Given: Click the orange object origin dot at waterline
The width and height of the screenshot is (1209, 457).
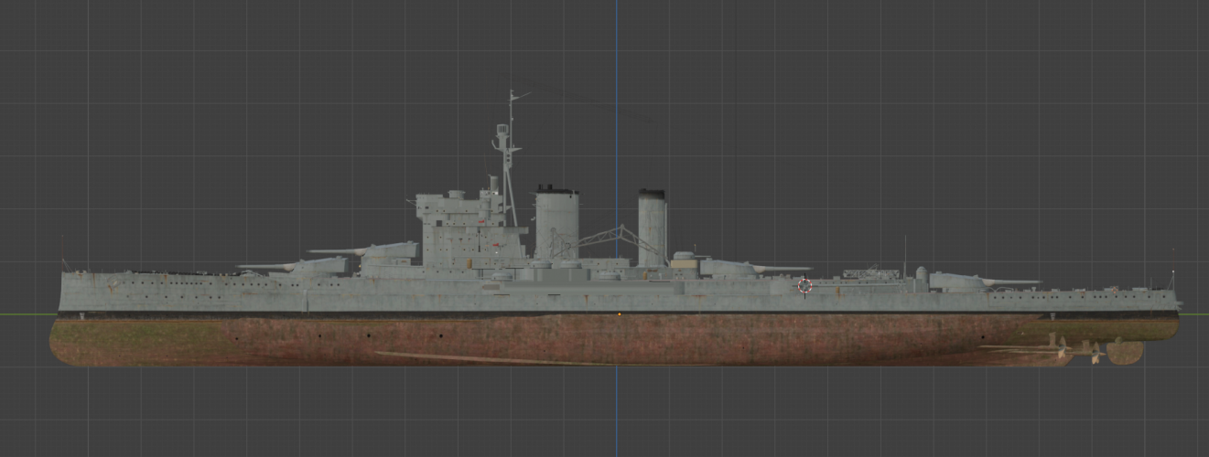Looking at the screenshot, I should click(x=620, y=314).
